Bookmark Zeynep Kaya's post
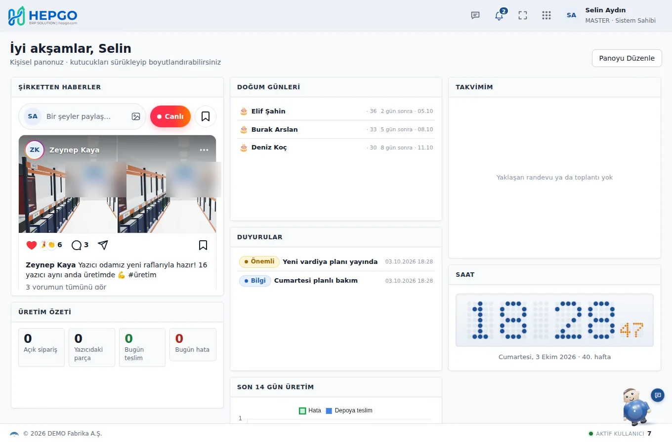672x444 pixels. click(203, 245)
